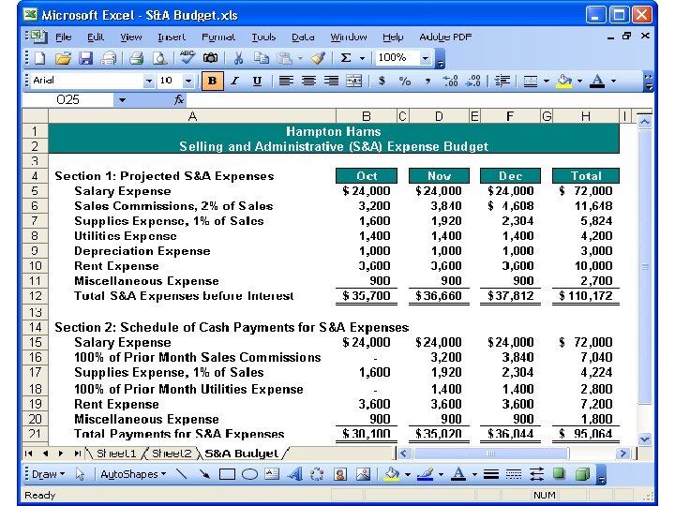Select the Format Painter brush

[318, 58]
